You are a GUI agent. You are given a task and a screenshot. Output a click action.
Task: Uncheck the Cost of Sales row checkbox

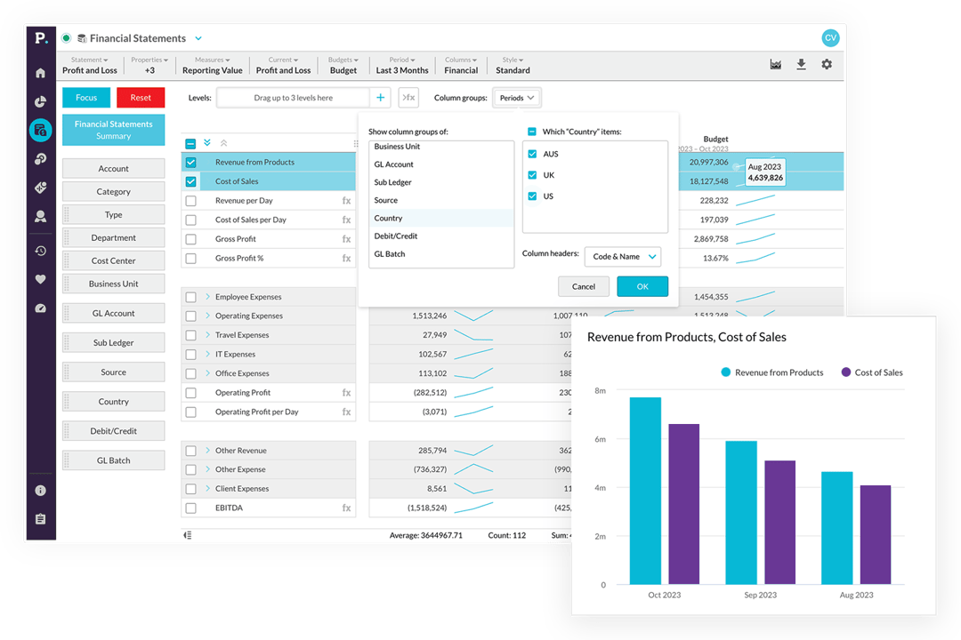pos(191,181)
